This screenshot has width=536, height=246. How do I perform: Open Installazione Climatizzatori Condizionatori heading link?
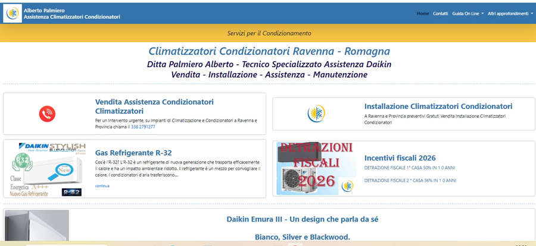coord(438,106)
